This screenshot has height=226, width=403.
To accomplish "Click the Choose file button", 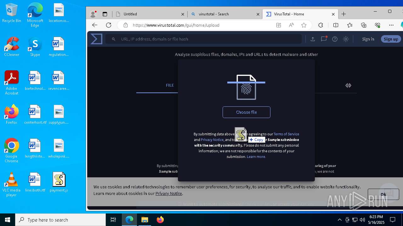I will click(246, 112).
